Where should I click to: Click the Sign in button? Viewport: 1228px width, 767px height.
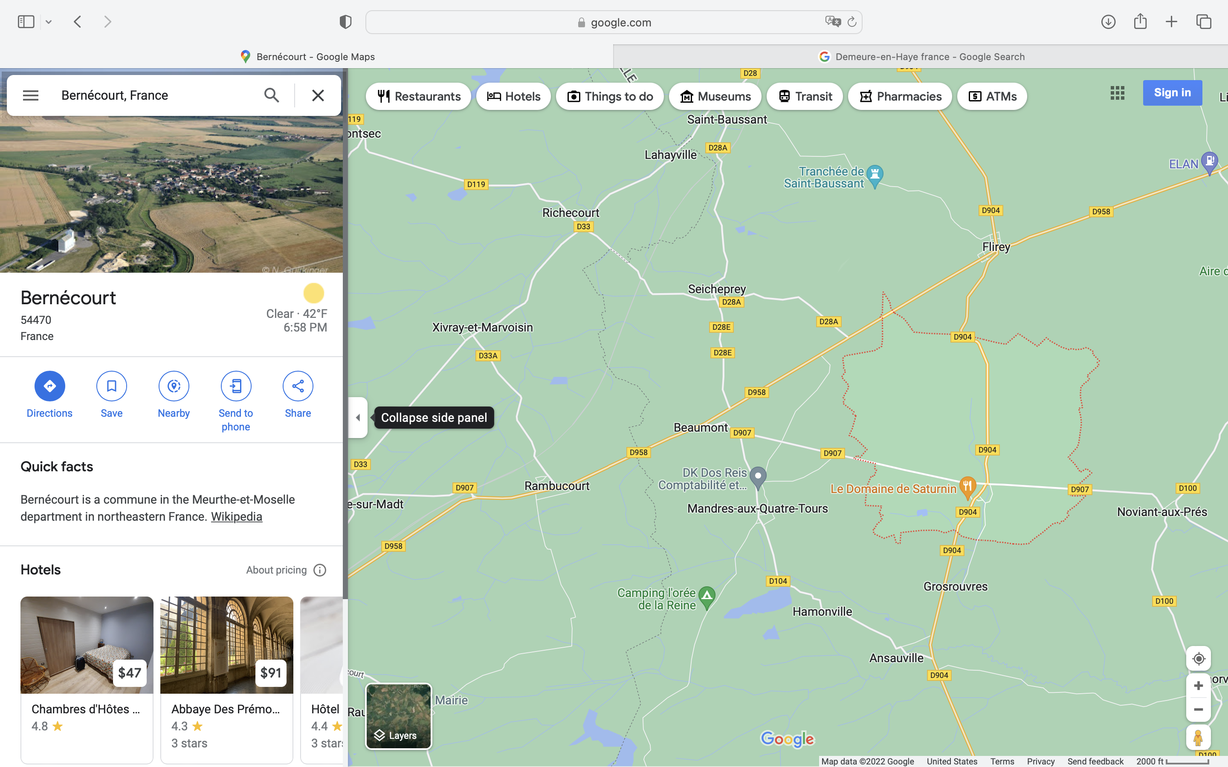tap(1172, 93)
